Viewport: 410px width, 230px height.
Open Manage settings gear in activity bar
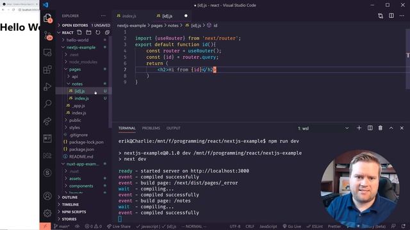pyautogui.click(x=47, y=213)
